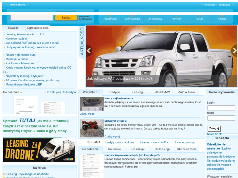Click the Leasing za drobne banner ad

[x=39, y=150]
